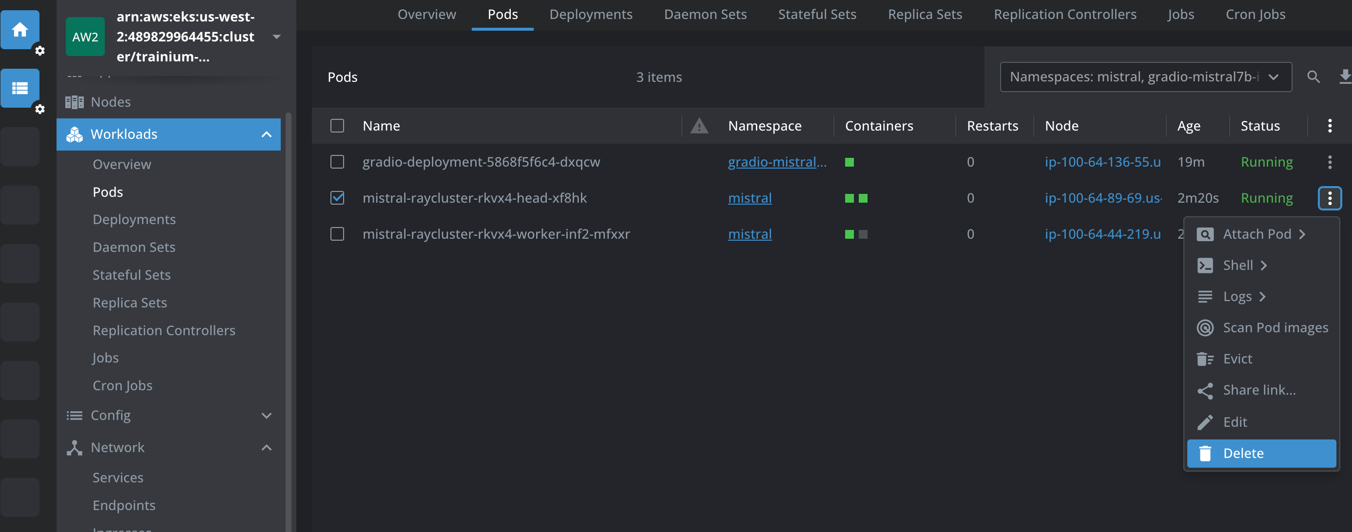Switch to the Deployments tab
The width and height of the screenshot is (1352, 532).
tap(590, 15)
